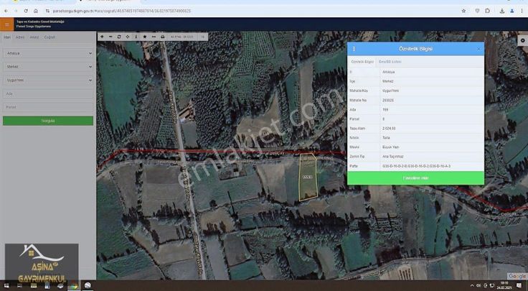
Task: Open the Windows Start menu
Action: coord(6,286)
